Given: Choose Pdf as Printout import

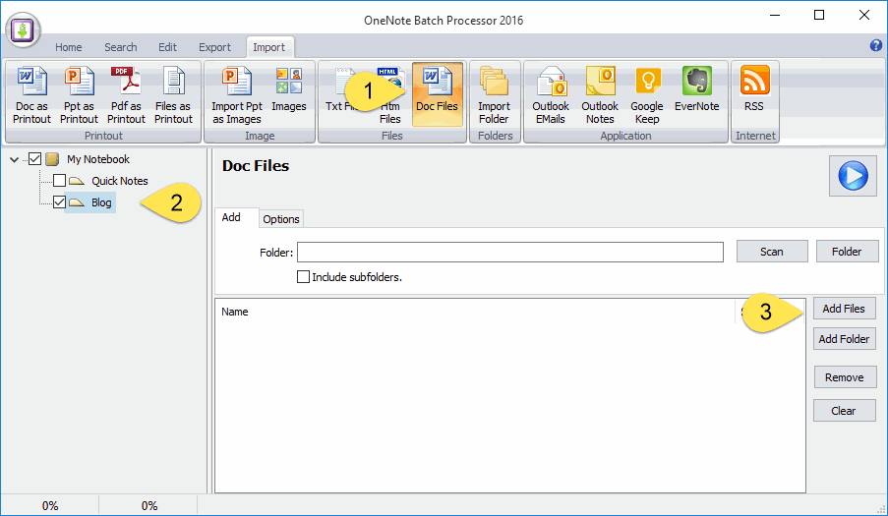Looking at the screenshot, I should pos(126,94).
